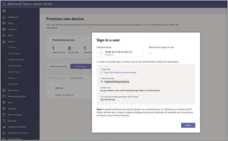Open the app launcher waffle icon
This screenshot has height=141, width=228.
[x=4, y=4]
